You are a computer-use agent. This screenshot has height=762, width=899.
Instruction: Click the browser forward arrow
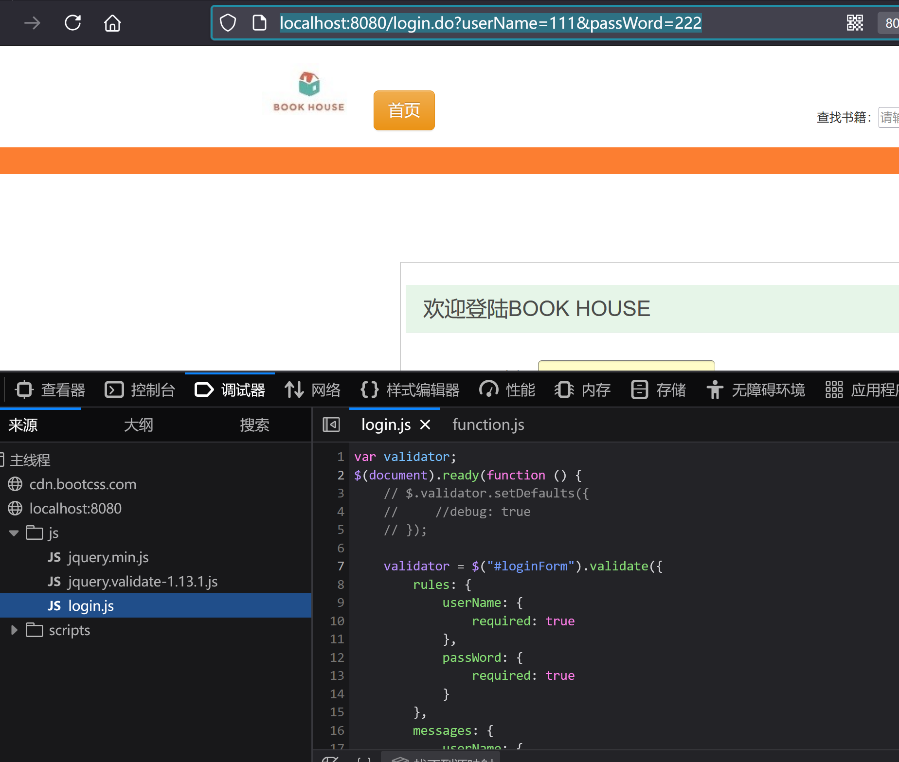pos(32,23)
